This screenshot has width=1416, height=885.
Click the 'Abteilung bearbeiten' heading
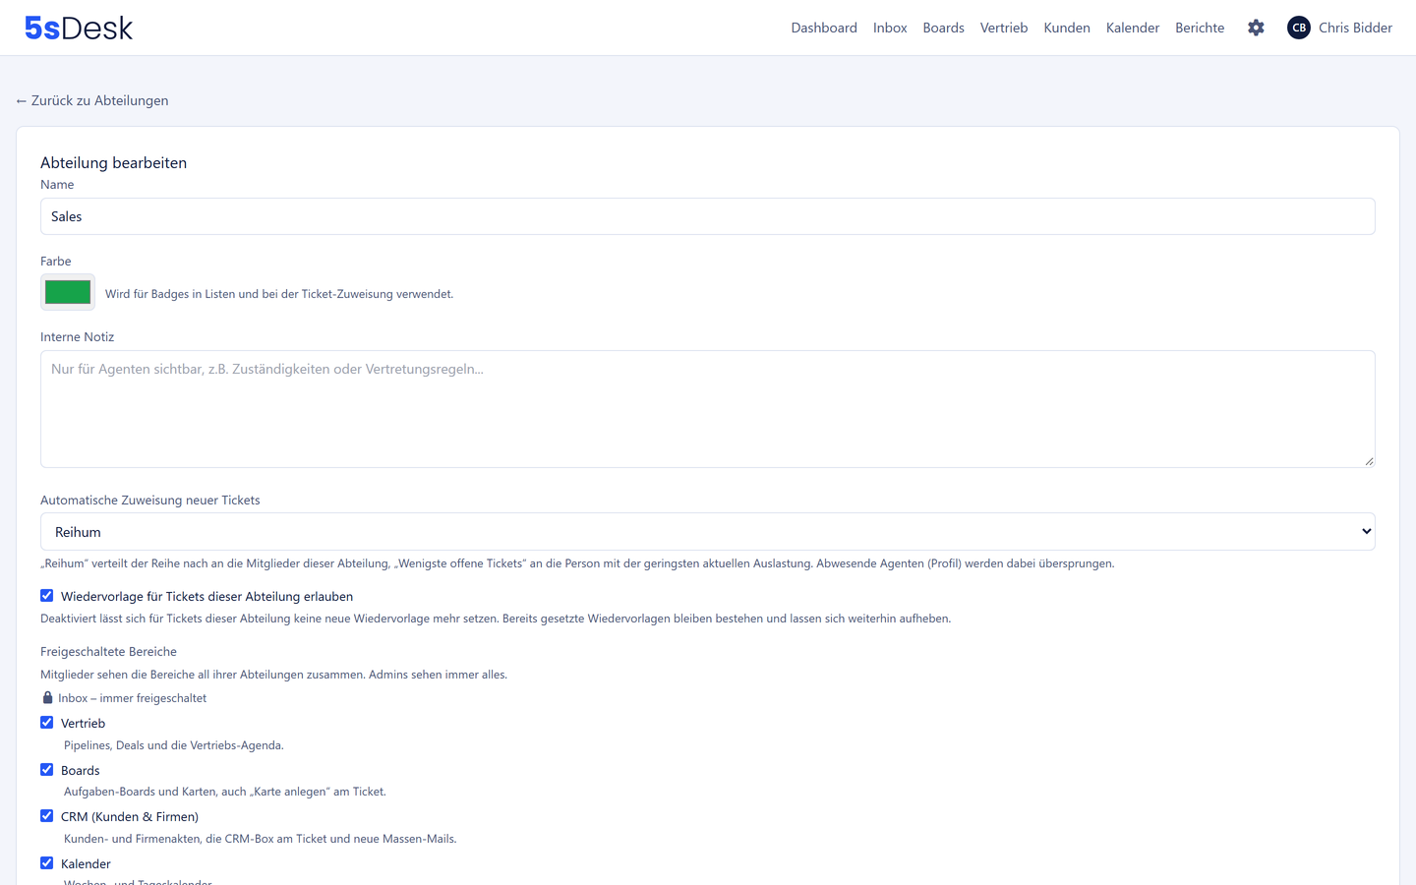(113, 163)
